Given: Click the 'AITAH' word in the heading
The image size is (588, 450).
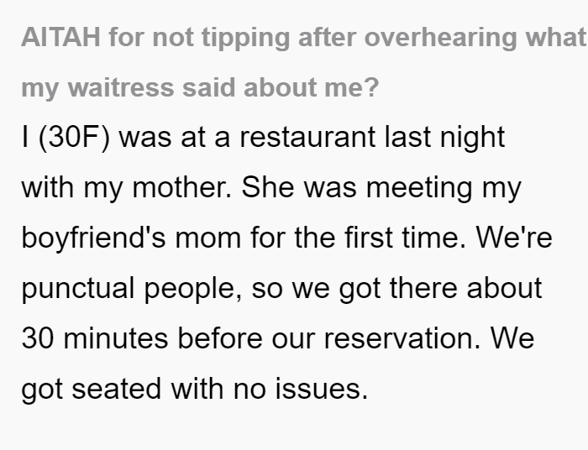Looking at the screenshot, I should (60, 38).
